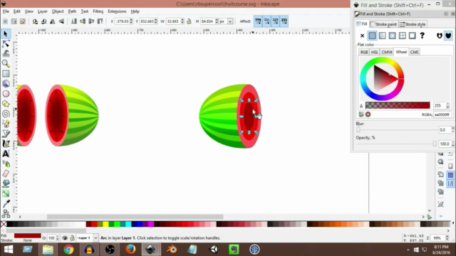The width and height of the screenshot is (456, 256).
Task: Toggle current layer lock icon
Action: [72, 238]
